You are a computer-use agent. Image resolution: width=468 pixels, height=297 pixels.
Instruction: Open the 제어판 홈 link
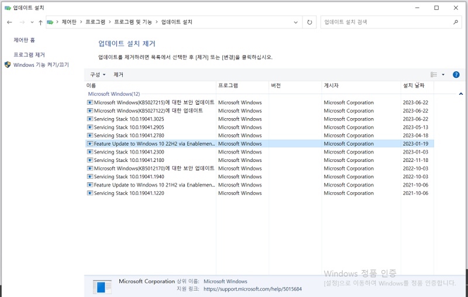(24, 40)
